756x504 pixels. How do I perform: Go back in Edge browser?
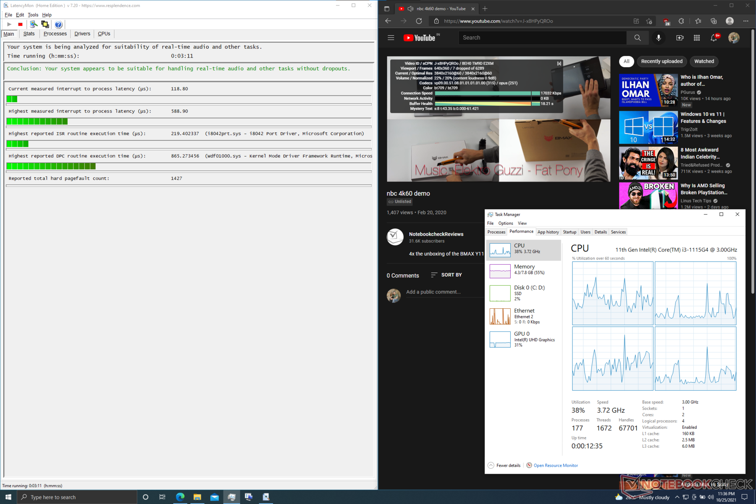pyautogui.click(x=388, y=21)
